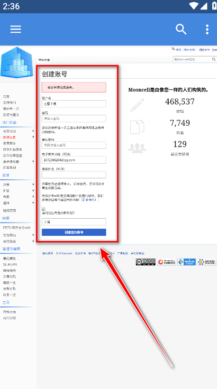Image resolution: width=217 pixels, height=389 pixels.
Task: Select SE.RA.PH in the sidebar
Action: 10,264
